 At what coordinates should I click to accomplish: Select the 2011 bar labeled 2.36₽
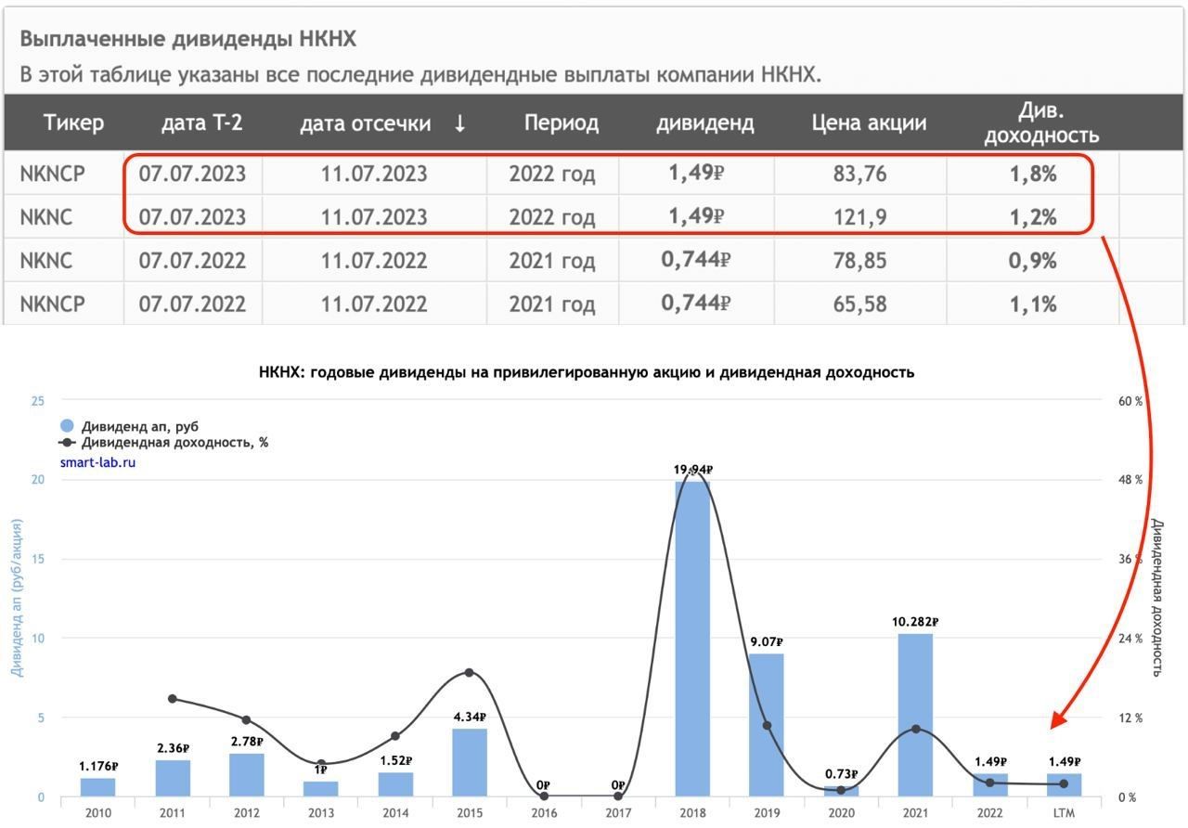(x=173, y=778)
